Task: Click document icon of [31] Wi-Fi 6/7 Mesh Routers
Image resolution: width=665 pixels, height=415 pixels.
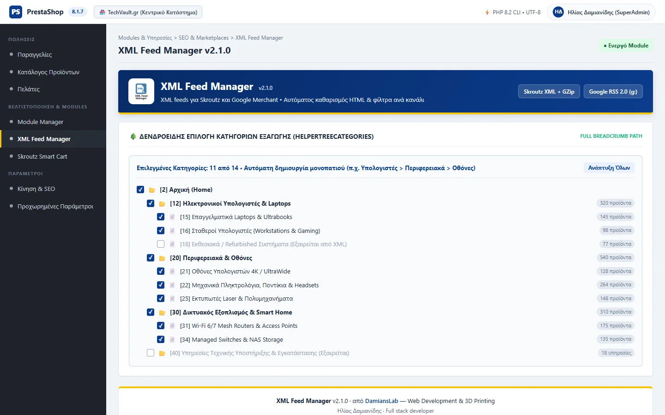Action: click(172, 326)
